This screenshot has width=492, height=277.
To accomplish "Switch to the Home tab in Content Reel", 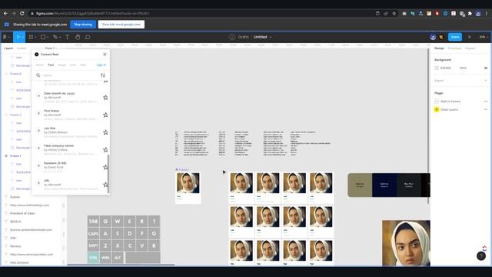I will pos(39,65).
